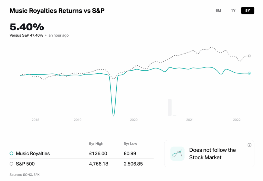This screenshot has width=263, height=181.
Task: Click the Sources: SONG, SPX text
Action: (25, 175)
